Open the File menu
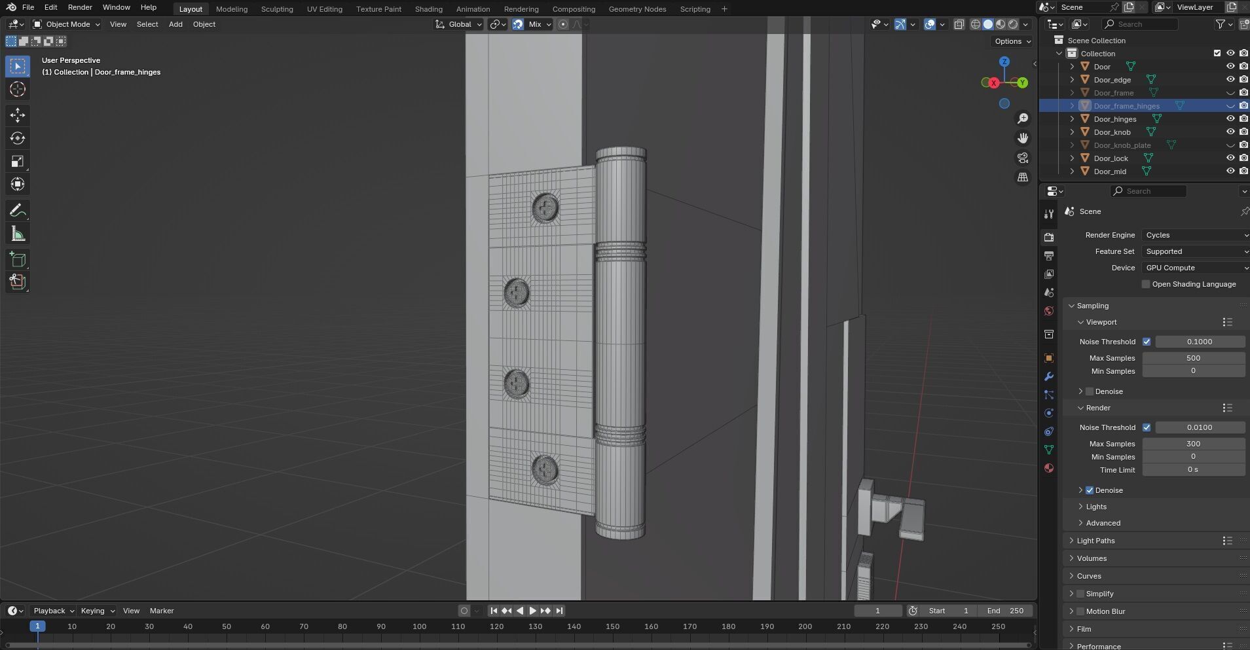The width and height of the screenshot is (1250, 650). pyautogui.click(x=28, y=7)
